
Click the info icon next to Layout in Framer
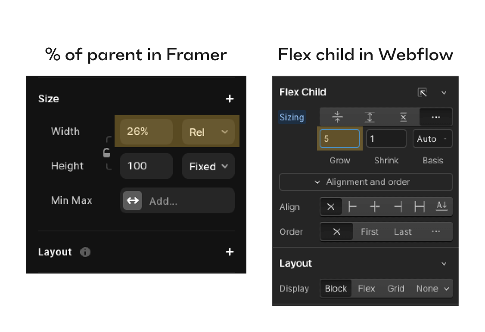[x=85, y=252]
